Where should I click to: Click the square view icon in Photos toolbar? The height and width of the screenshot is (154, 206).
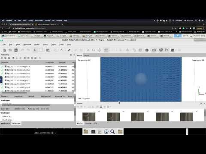pos(101,107)
